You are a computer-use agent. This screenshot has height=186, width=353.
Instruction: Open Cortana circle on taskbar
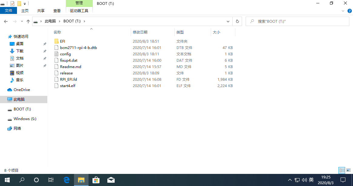pyautogui.click(x=36, y=180)
